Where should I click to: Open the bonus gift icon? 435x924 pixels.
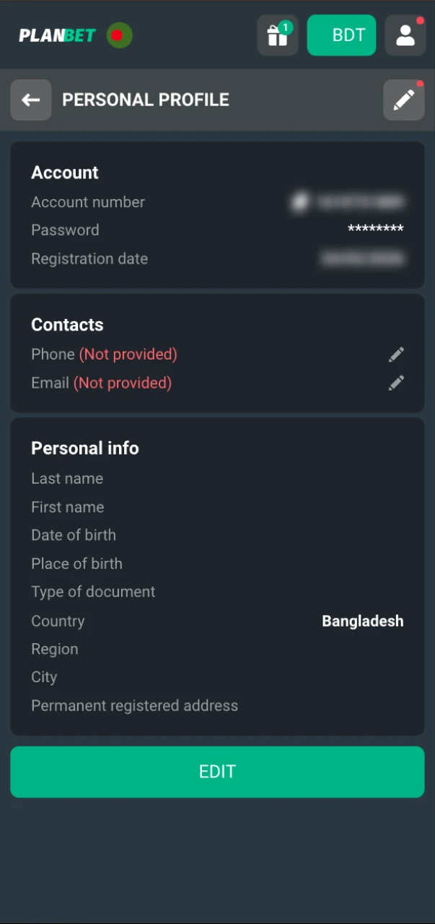click(277, 35)
